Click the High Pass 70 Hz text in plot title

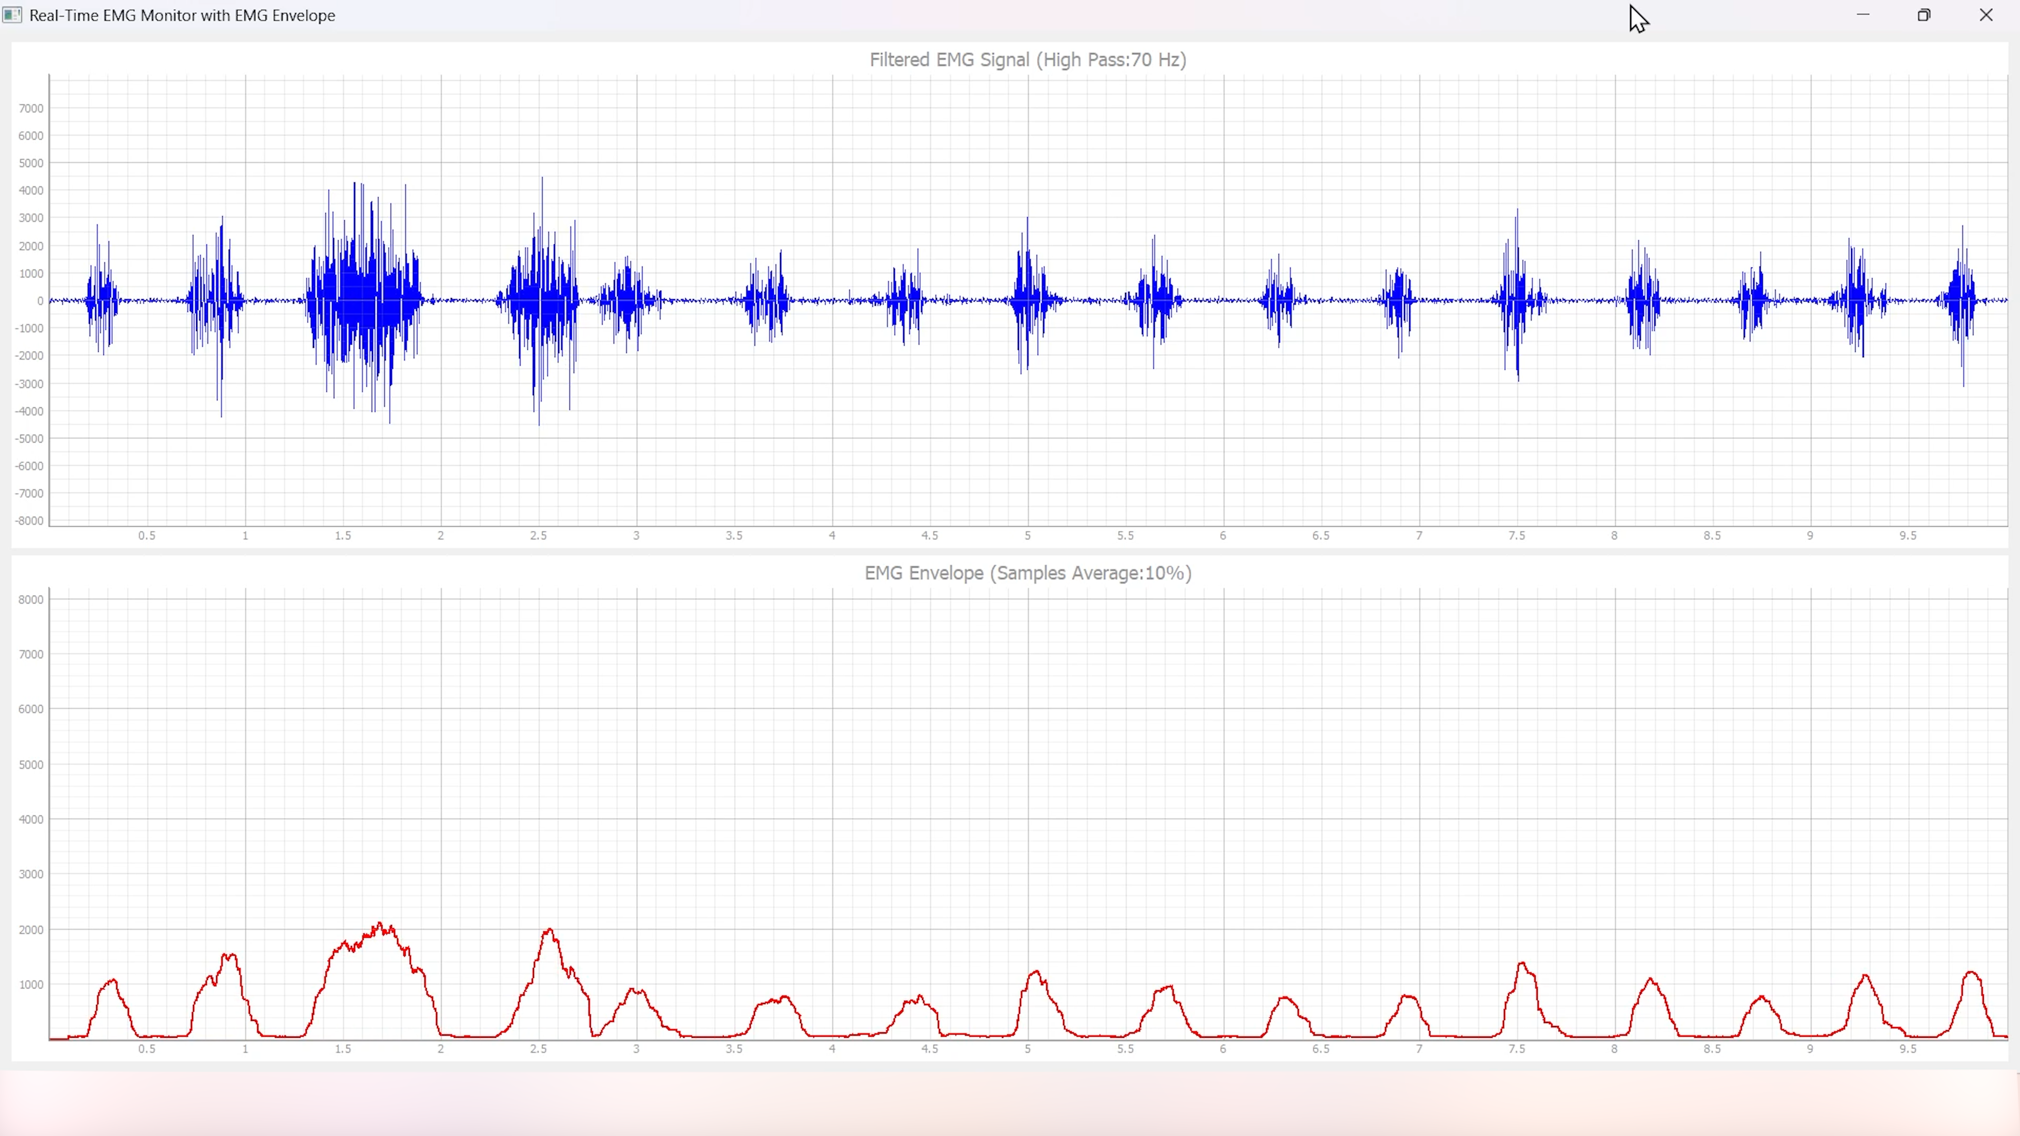click(1112, 59)
